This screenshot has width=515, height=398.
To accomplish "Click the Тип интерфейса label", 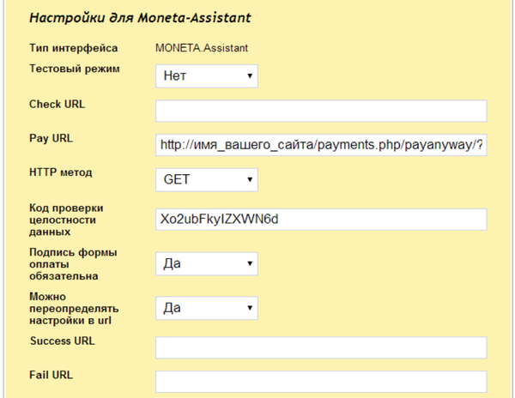I will [x=74, y=48].
